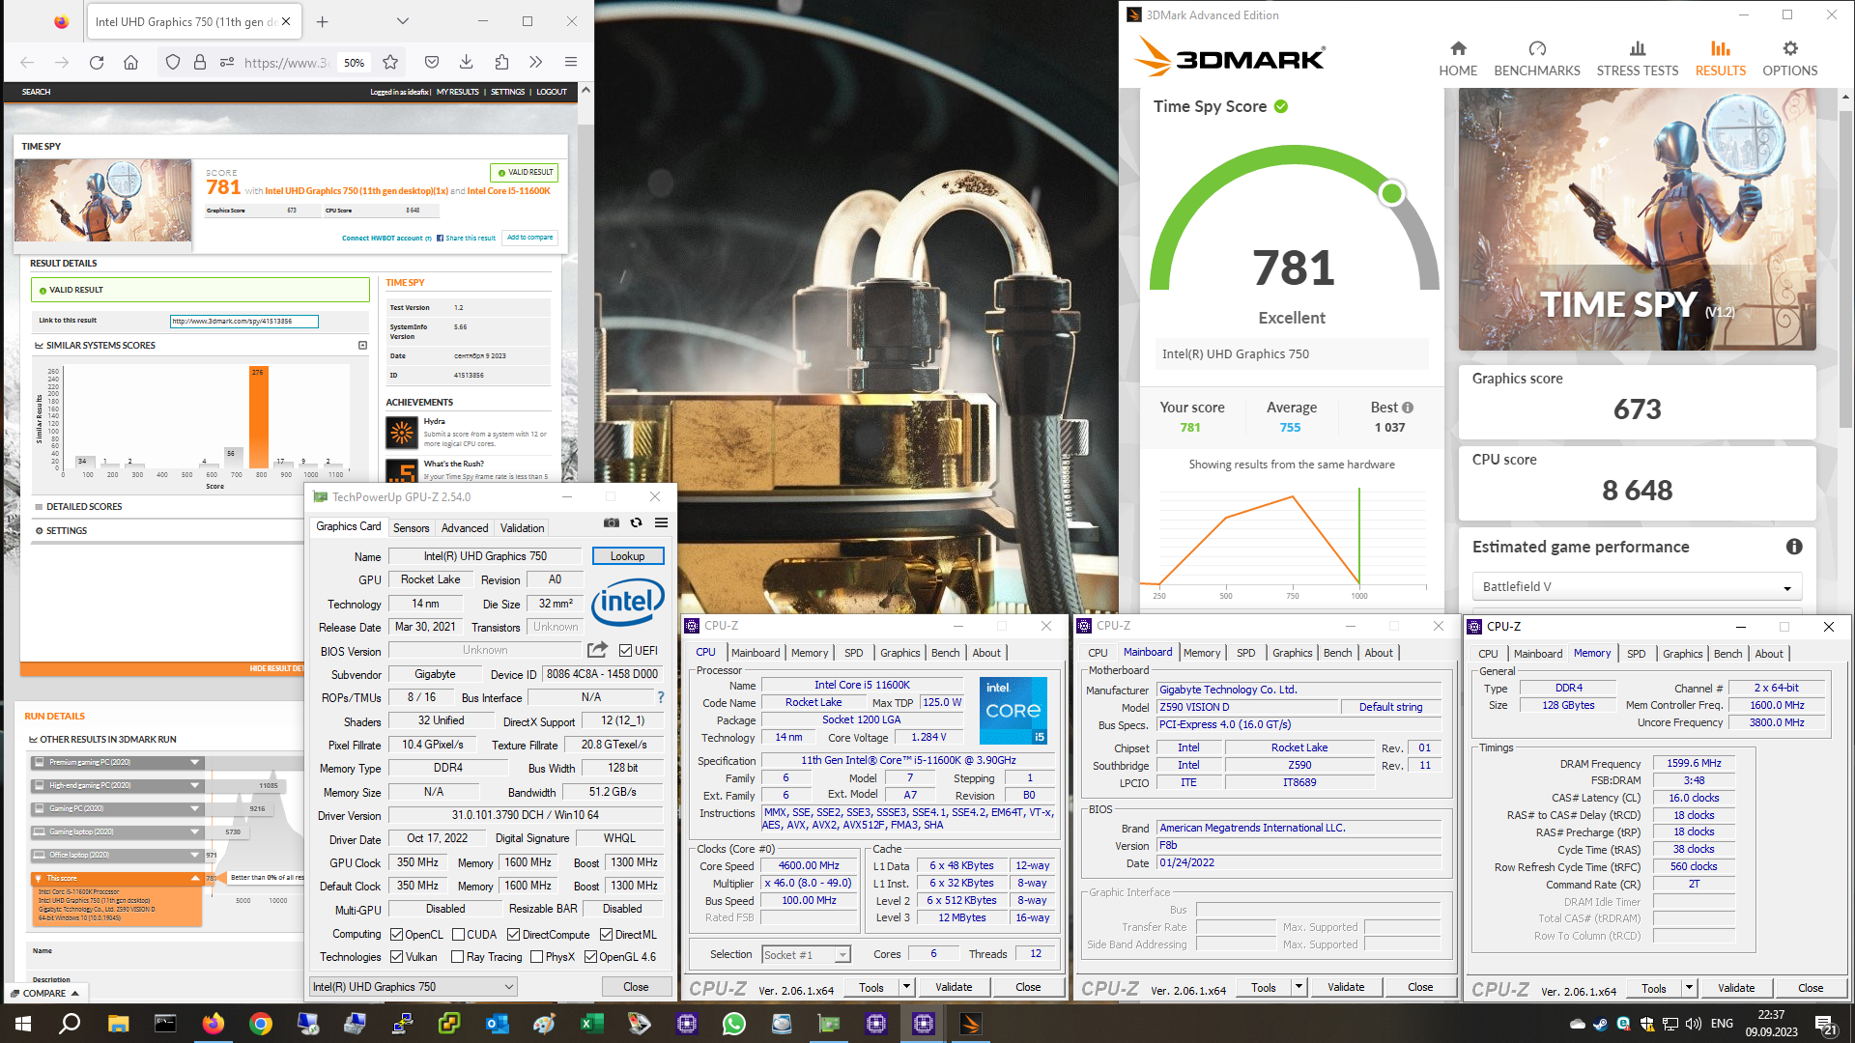Open WhatsApp from taskbar
The width and height of the screenshot is (1855, 1043).
click(x=734, y=1024)
